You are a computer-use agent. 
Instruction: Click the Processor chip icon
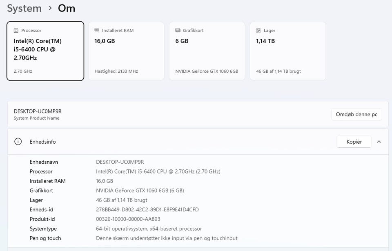pyautogui.click(x=16, y=31)
